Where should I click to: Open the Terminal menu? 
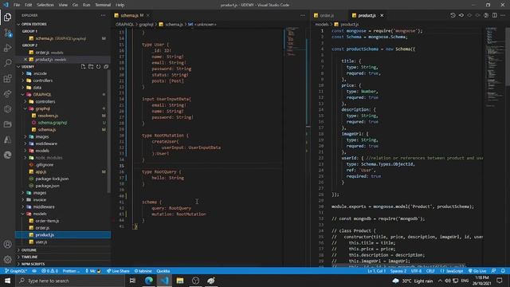[x=103, y=5]
